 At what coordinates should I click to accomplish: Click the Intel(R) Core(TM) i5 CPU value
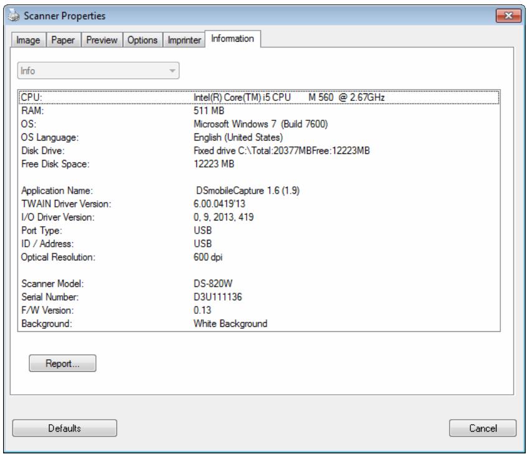(289, 97)
